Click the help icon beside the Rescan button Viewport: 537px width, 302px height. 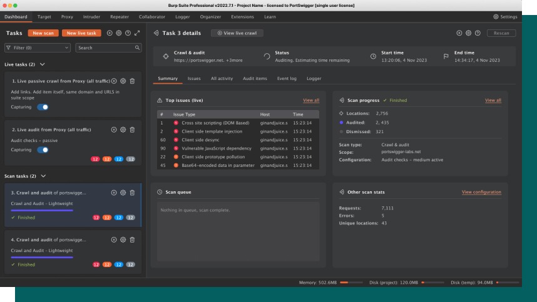[x=478, y=33]
